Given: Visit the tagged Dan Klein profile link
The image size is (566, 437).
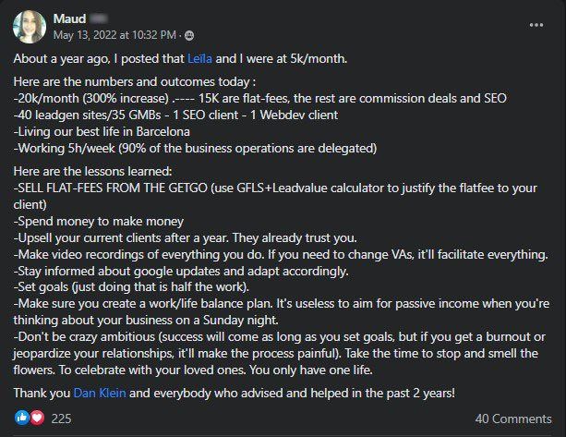Looking at the screenshot, I should pyautogui.click(x=100, y=393).
